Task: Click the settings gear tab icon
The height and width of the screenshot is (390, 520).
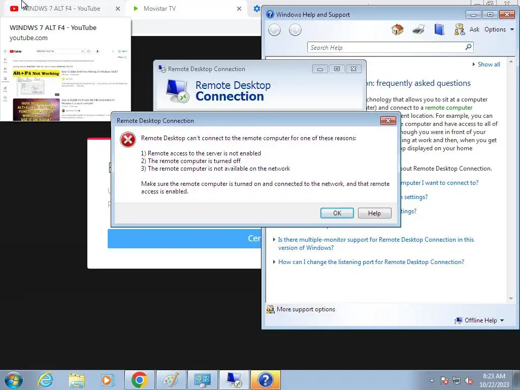Action: point(256,9)
